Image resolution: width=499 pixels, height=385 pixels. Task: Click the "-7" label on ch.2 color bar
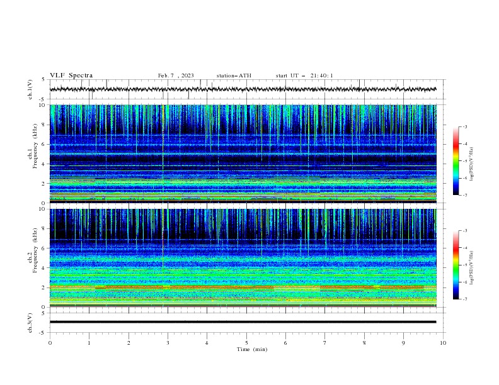pyautogui.click(x=464, y=299)
